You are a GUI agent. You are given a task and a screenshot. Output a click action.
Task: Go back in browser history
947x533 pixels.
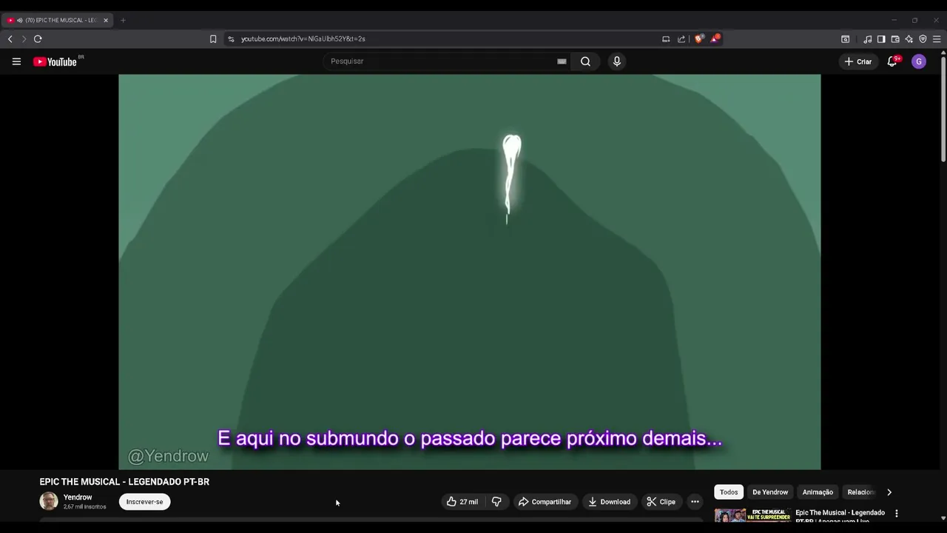(x=10, y=38)
